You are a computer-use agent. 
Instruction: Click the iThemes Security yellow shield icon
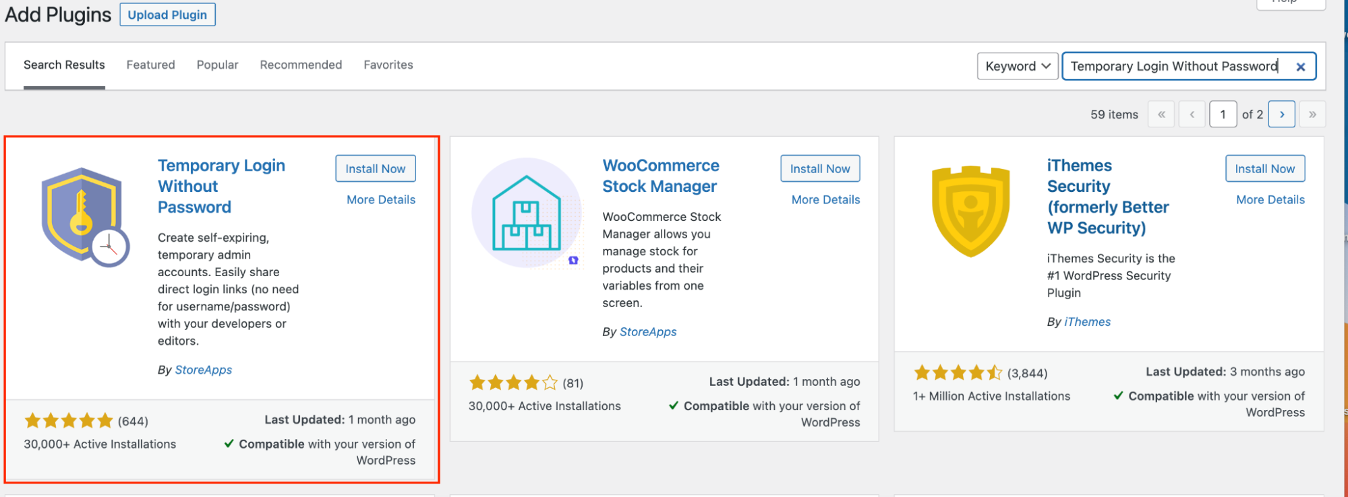[x=970, y=211]
